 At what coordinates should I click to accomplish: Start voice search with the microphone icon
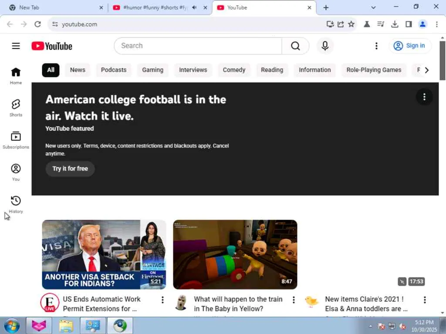click(325, 46)
